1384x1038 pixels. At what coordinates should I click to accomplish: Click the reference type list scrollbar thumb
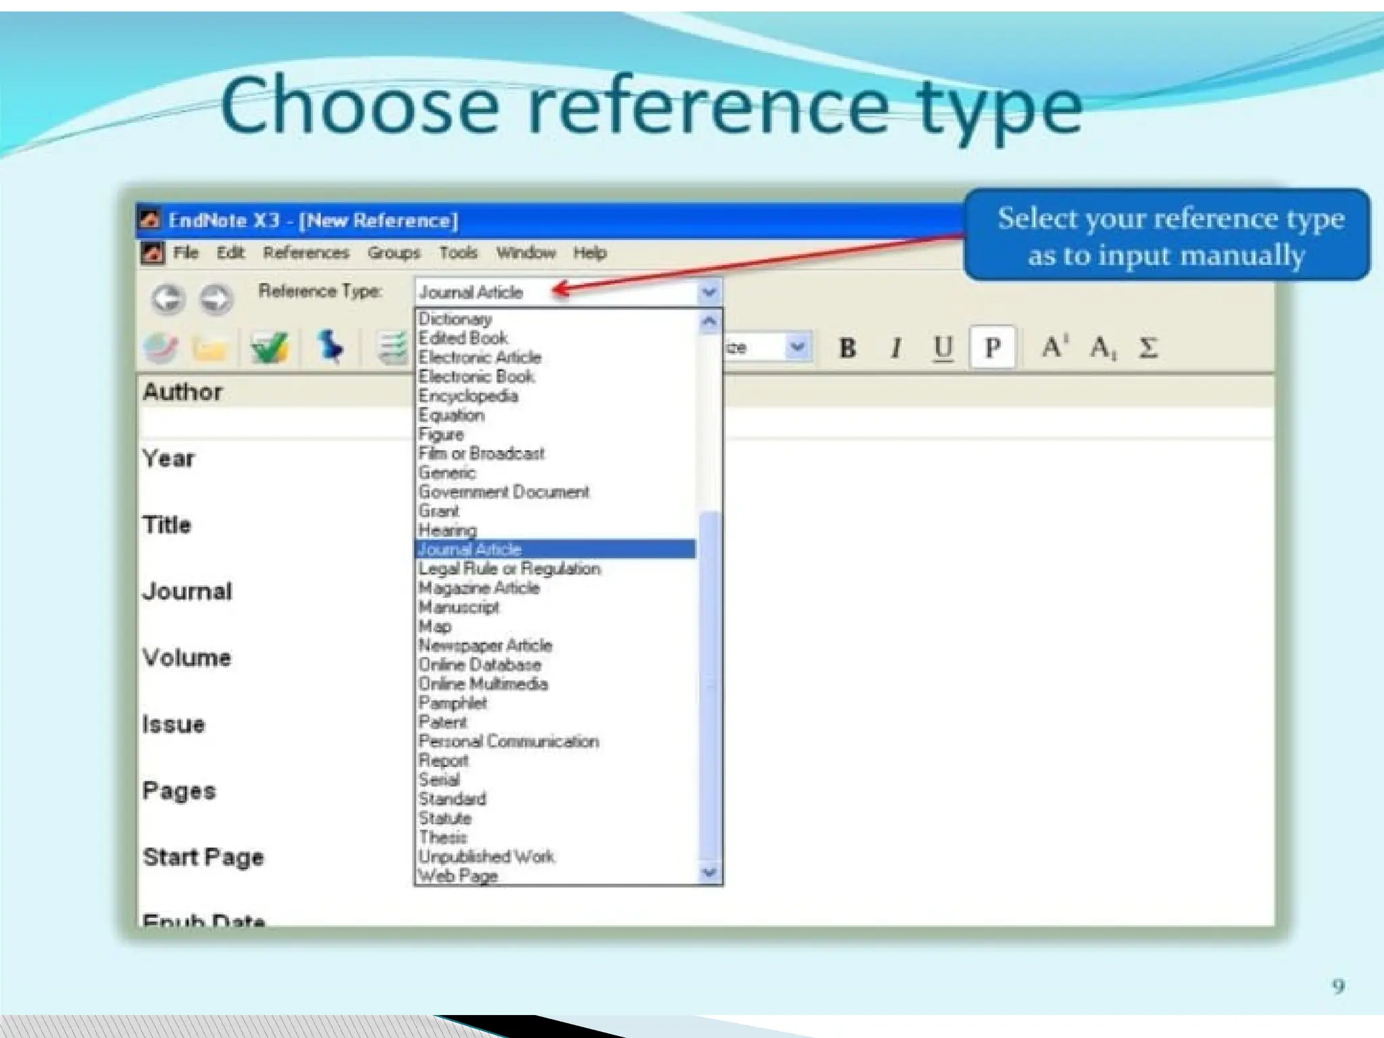(710, 686)
